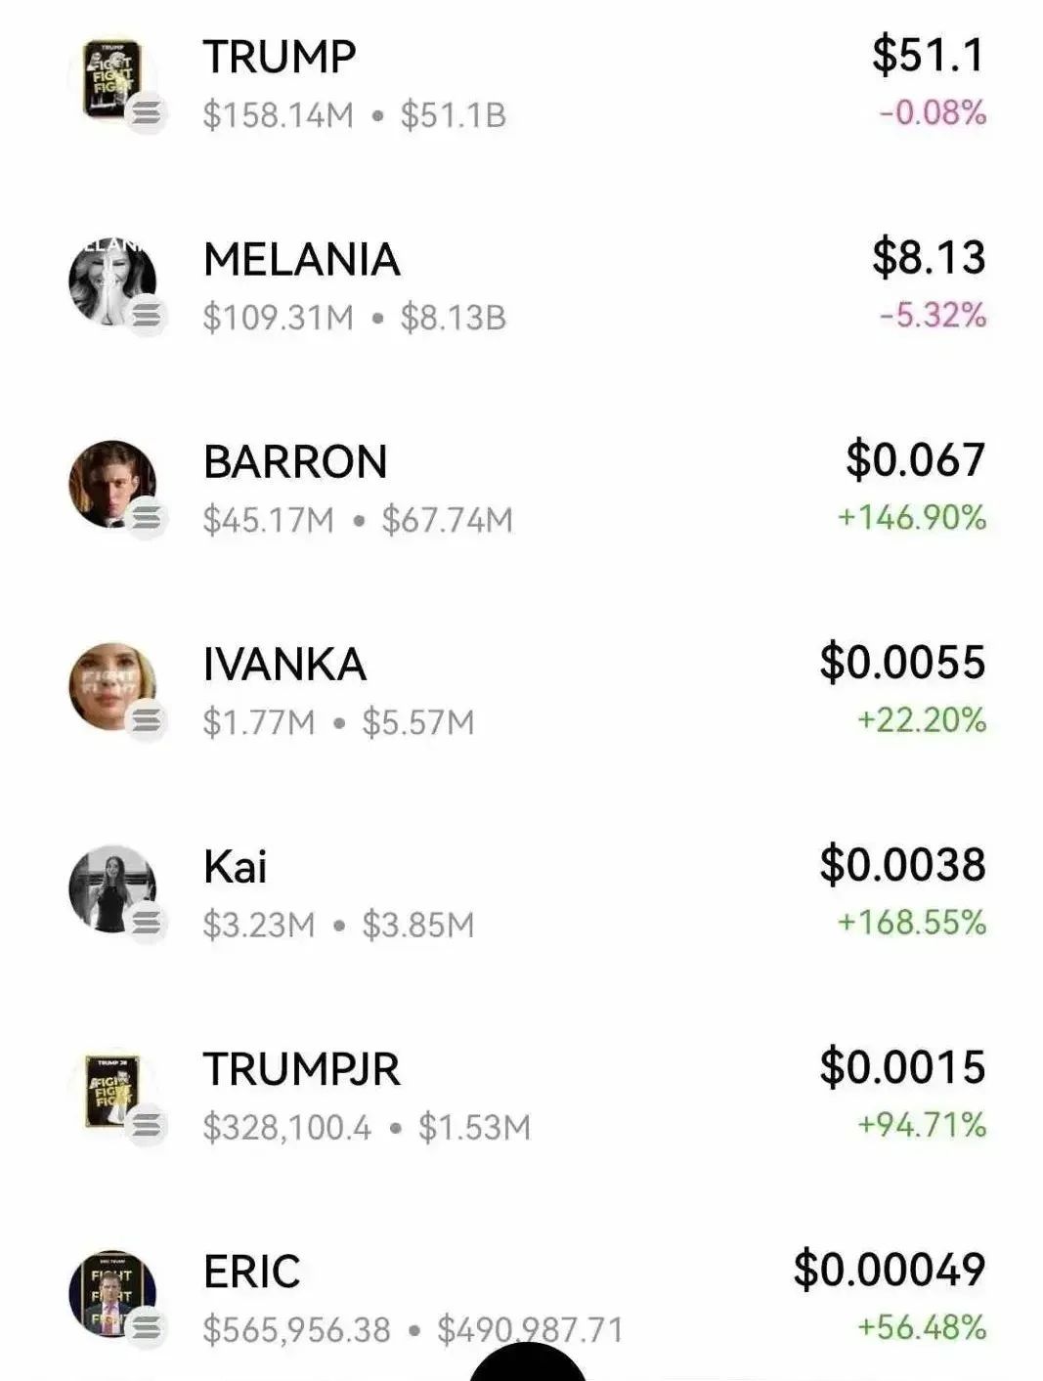Tap the ERIC $0.00049 price

tap(890, 1269)
